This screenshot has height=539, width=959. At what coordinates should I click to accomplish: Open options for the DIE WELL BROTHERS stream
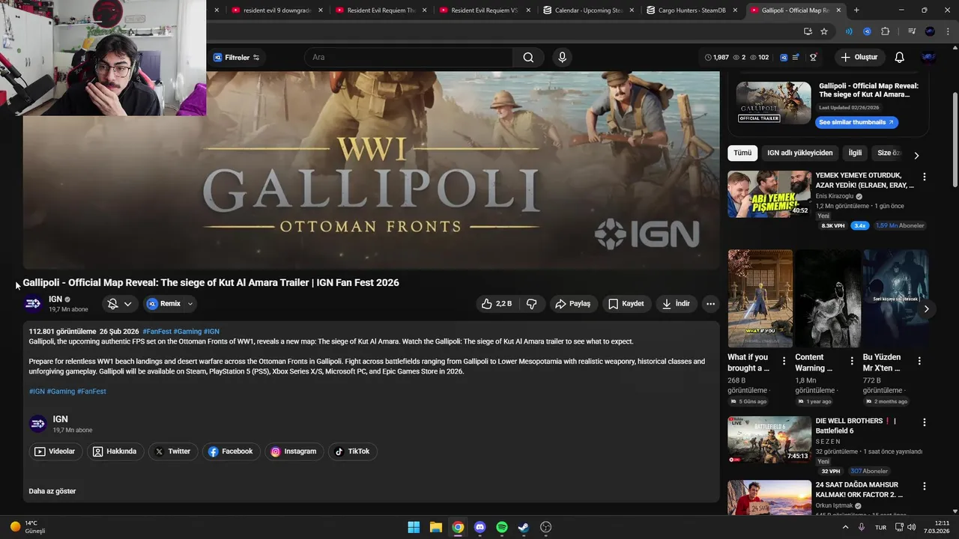[x=924, y=423]
